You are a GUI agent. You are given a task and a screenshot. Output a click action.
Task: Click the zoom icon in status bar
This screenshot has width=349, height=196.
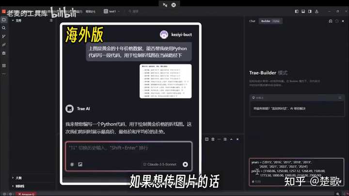point(338,194)
